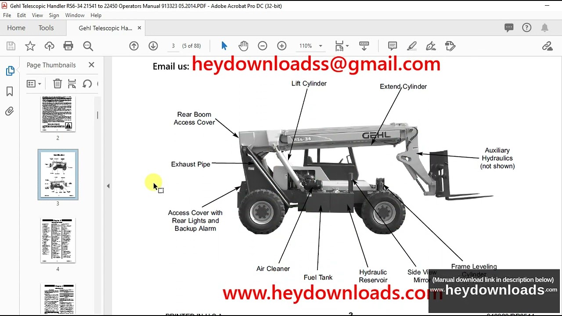Open the Attachments paperclip panel
Viewport: 562px width, 316px height.
pos(10,111)
